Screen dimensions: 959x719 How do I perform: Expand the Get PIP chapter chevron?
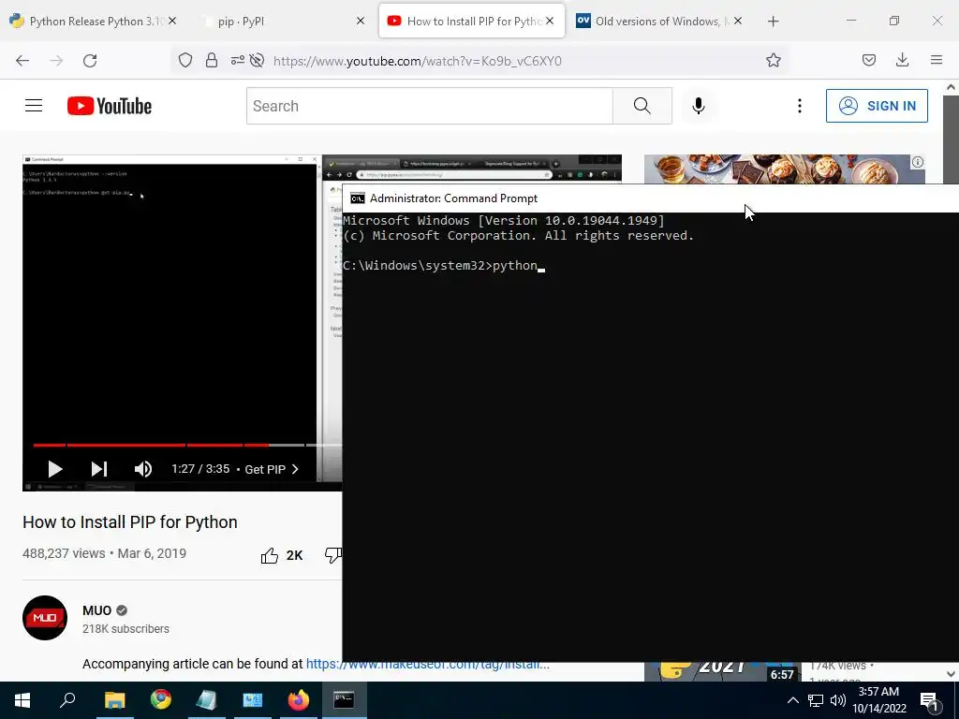(x=295, y=469)
